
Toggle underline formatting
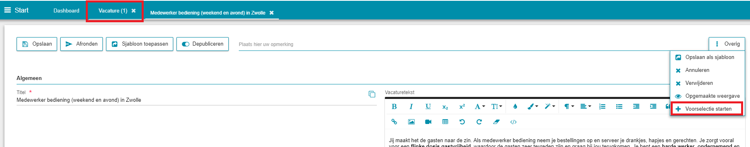(x=428, y=107)
